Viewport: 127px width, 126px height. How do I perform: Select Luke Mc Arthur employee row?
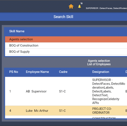pos(66,111)
